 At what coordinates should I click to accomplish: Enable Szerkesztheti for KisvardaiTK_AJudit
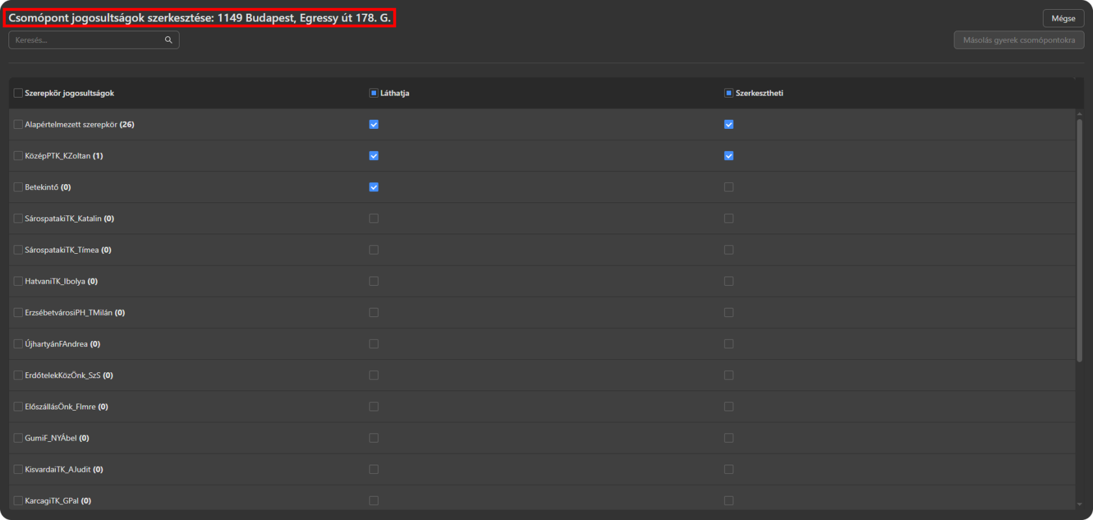point(729,469)
